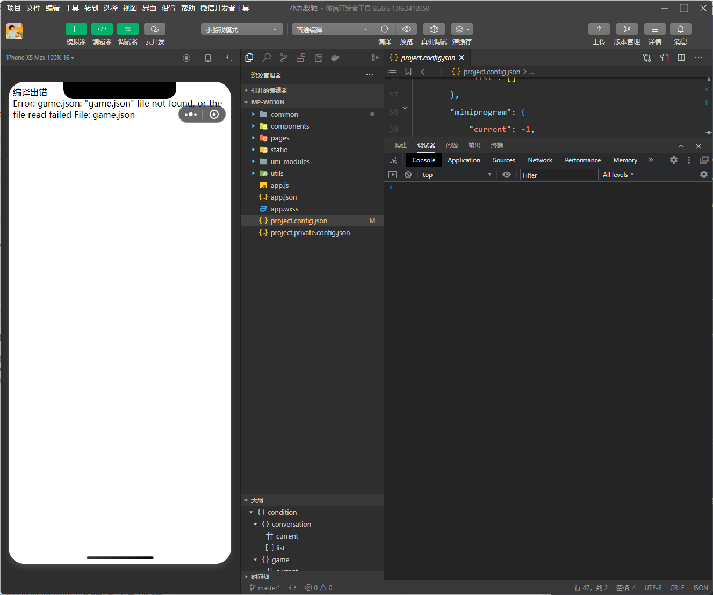This screenshot has height=595, width=713.
Task: Click the simulator phone device icon
Action: coord(208,58)
